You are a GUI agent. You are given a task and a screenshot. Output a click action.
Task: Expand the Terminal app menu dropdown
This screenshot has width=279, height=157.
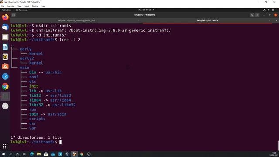coord(23,10)
